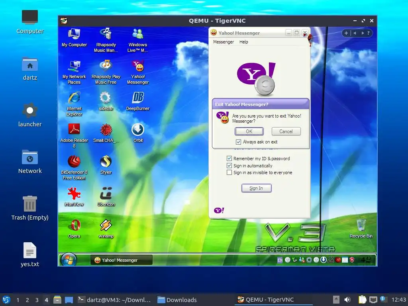Select the Recycle Bin in the VM

click(x=361, y=228)
